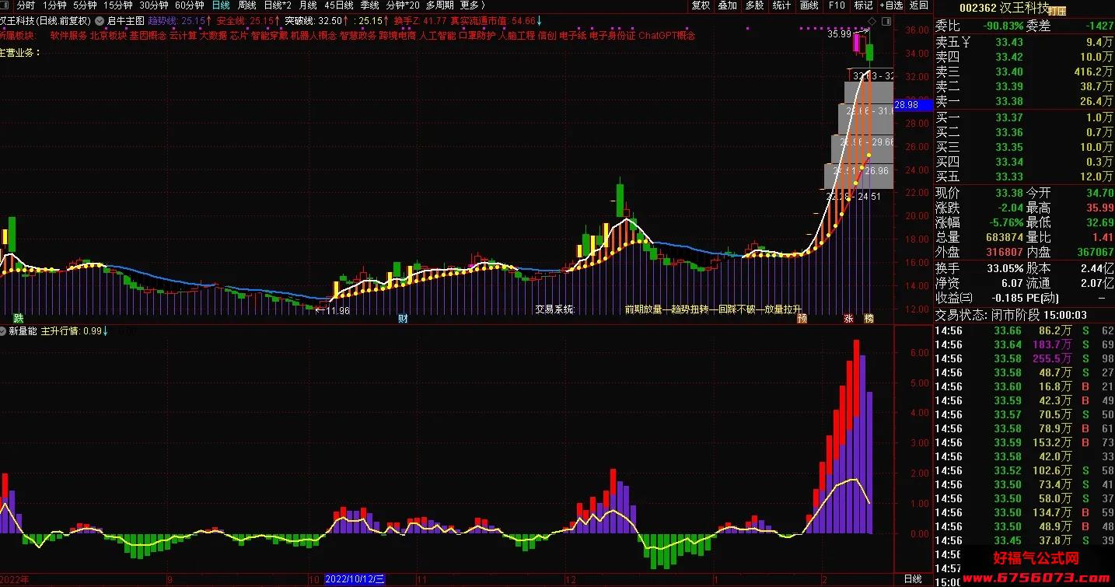Add stock via +自选 button
This screenshot has height=587, width=1115.
click(890, 5)
